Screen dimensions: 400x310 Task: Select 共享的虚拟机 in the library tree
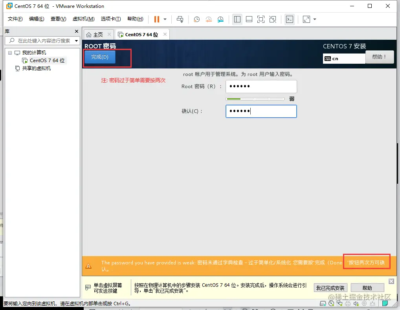point(36,68)
